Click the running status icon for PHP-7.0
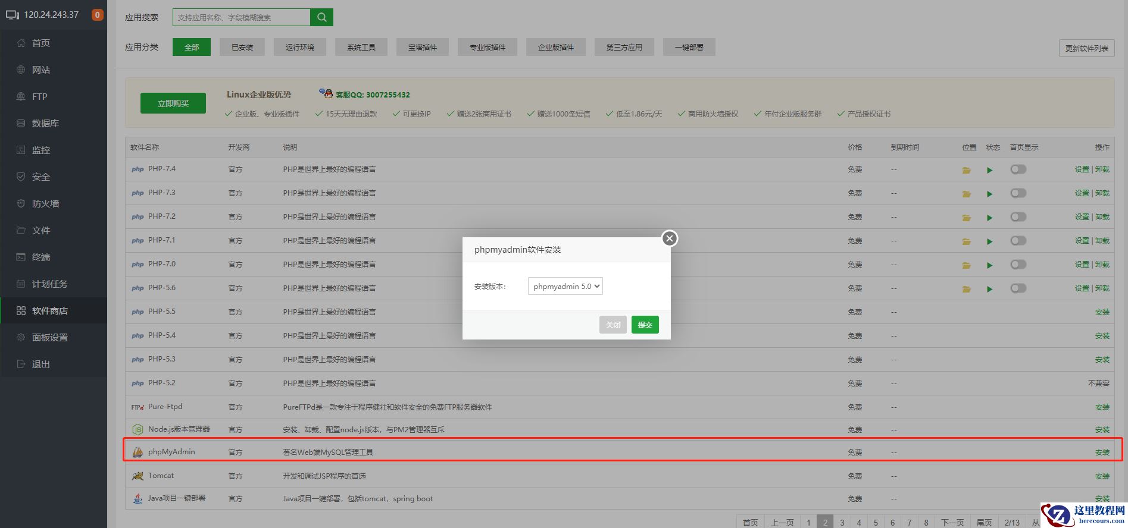Viewport: 1128px width, 528px height. 990,265
